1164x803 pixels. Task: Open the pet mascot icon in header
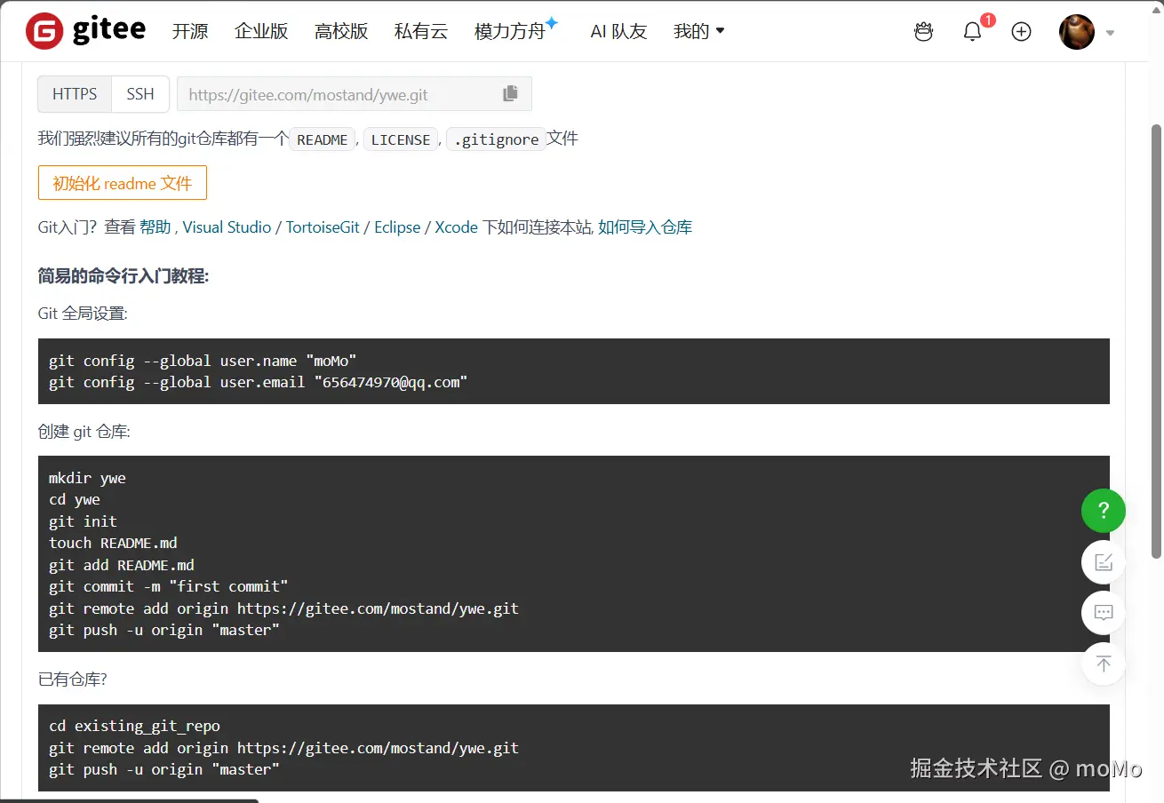(924, 32)
